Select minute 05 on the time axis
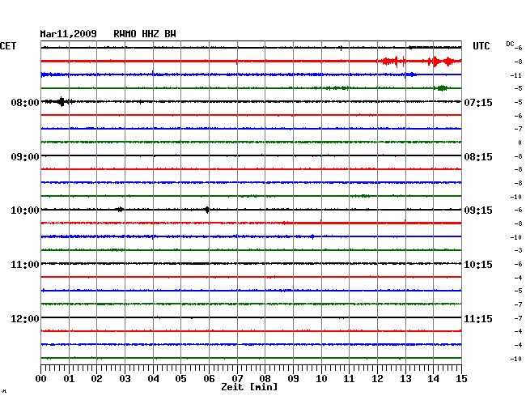 (180, 379)
